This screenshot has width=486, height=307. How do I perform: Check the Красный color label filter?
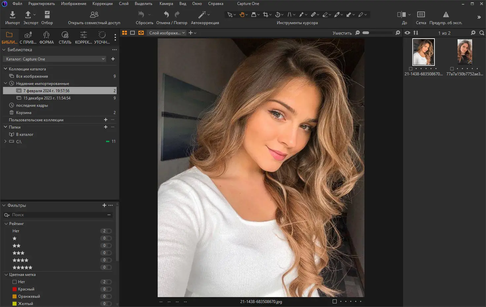(x=14, y=289)
